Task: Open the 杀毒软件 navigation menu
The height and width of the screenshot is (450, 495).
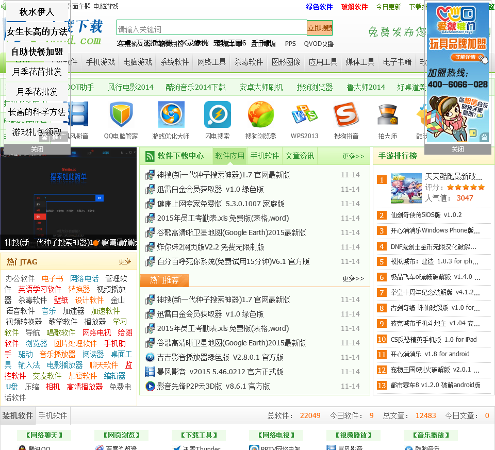Action: coord(249,62)
